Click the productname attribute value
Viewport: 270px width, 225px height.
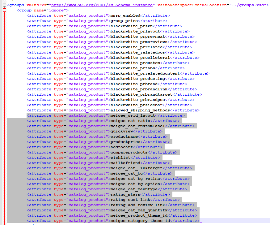point(124,137)
